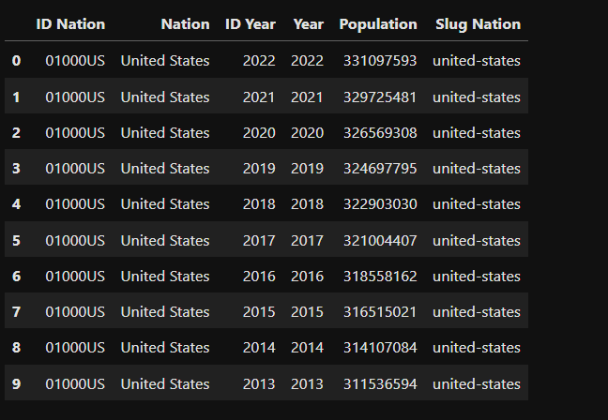Click population cell 326569308
The image size is (608, 420).
[x=380, y=133]
